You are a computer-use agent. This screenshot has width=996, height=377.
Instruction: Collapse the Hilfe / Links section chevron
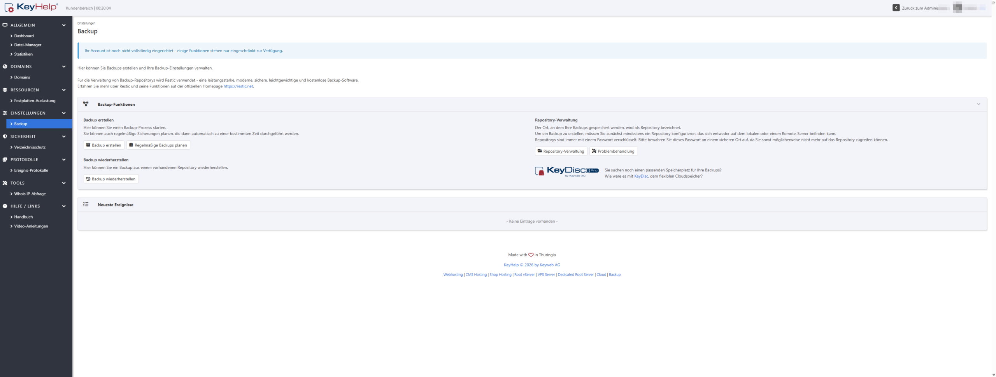[x=64, y=206]
